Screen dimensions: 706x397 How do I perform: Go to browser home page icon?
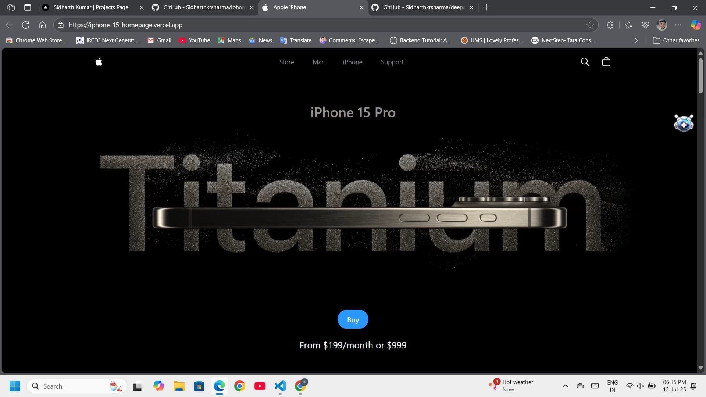42,25
